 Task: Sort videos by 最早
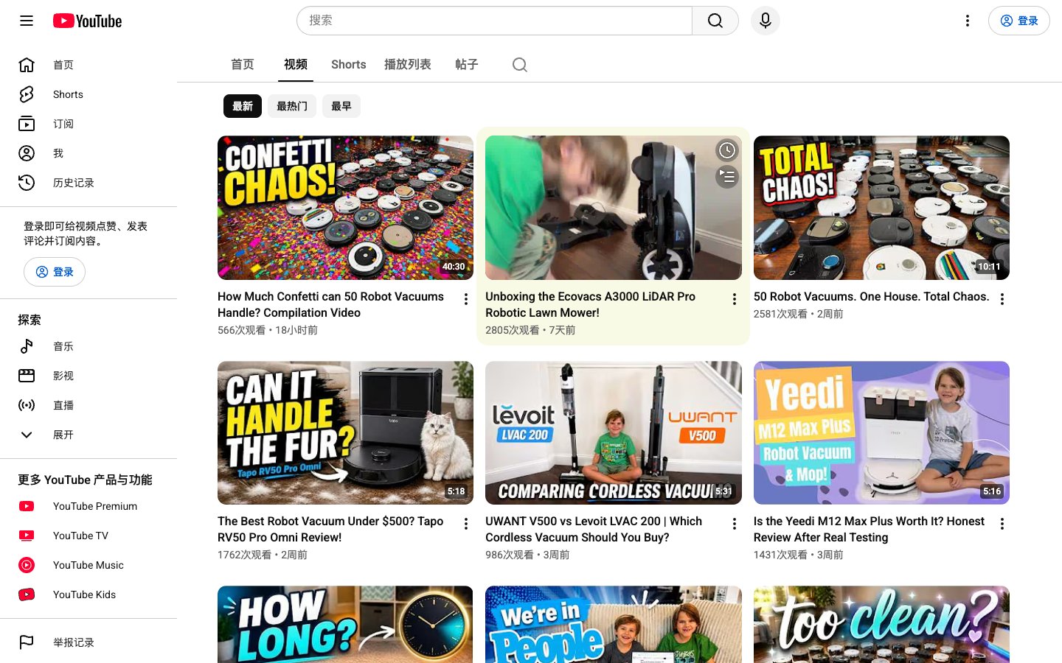341,106
